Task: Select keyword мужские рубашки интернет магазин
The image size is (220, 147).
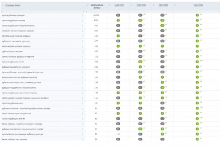Action: [x=18, y=26]
